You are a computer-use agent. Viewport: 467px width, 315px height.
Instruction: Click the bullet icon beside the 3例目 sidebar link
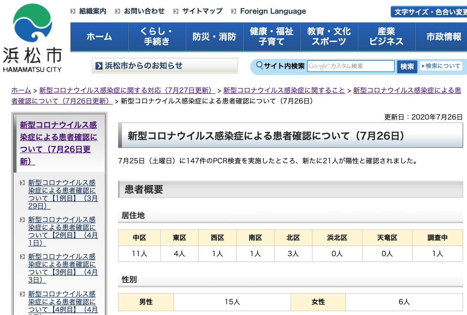pos(23,257)
